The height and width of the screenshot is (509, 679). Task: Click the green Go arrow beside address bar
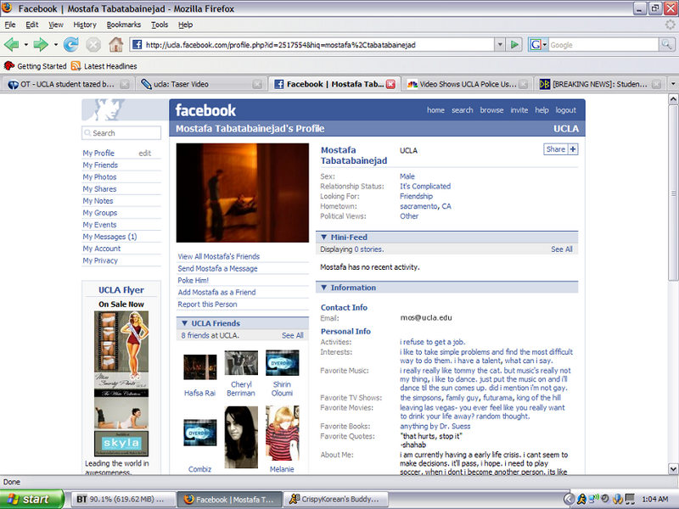click(514, 45)
